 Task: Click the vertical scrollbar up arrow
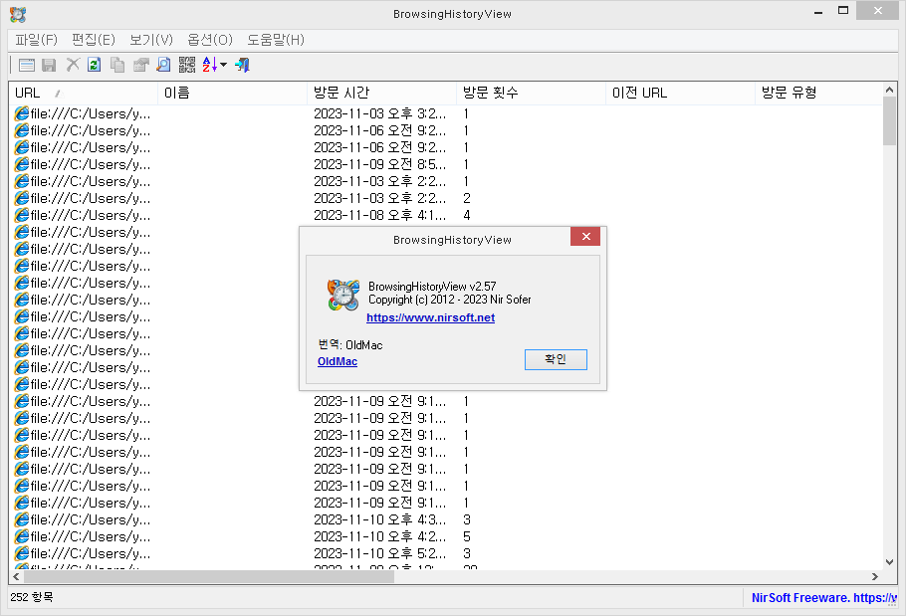click(889, 91)
